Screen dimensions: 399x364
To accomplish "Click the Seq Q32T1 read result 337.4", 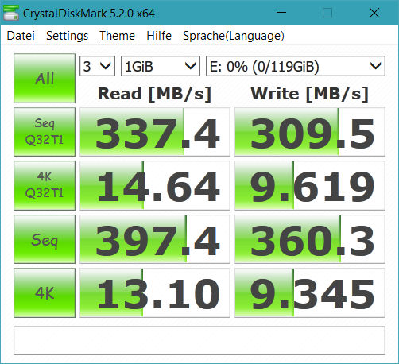I will pos(155,132).
